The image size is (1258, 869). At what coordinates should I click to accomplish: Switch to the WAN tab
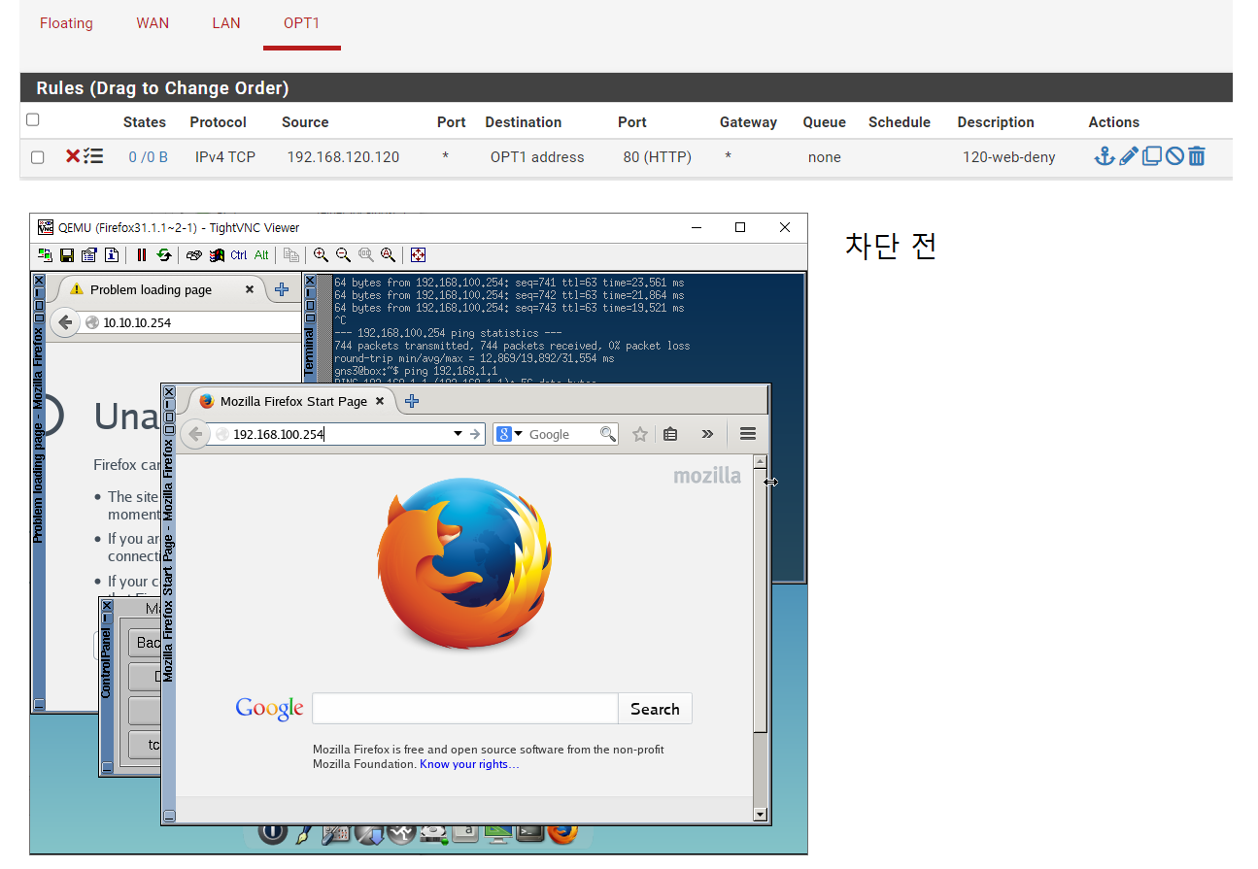coord(153,23)
